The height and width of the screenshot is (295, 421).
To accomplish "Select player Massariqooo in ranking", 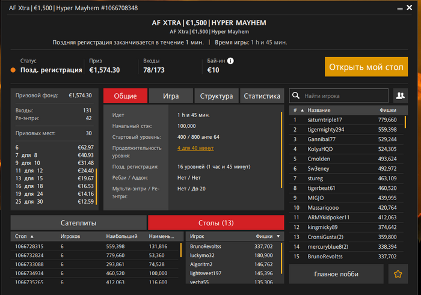I will [346, 207].
